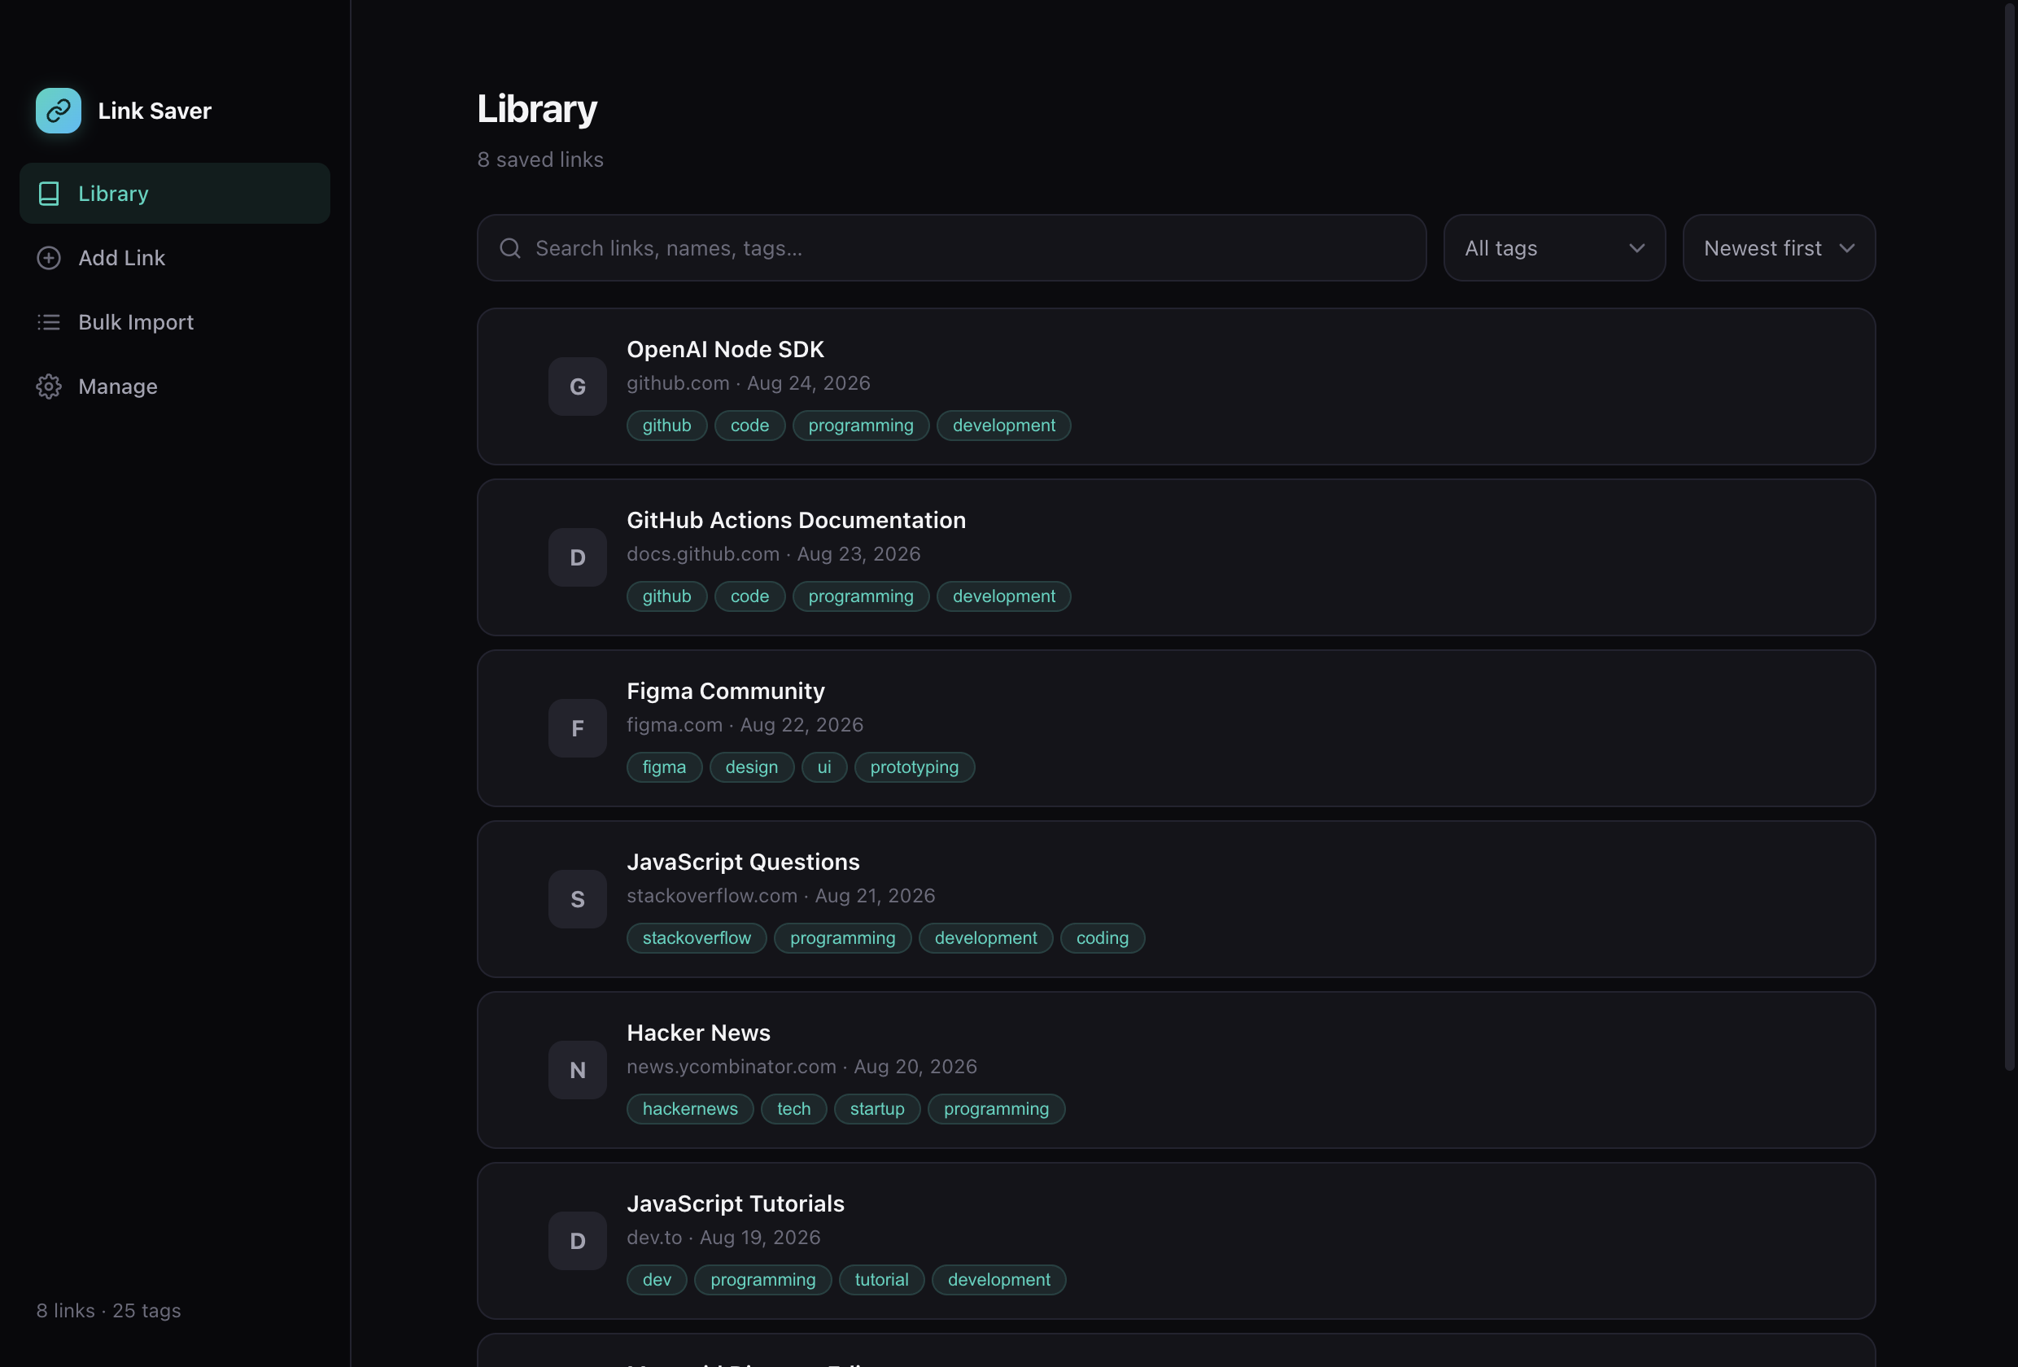Click the D avatar of GitHub Actions Documentation
The width and height of the screenshot is (2018, 1367).
point(578,557)
